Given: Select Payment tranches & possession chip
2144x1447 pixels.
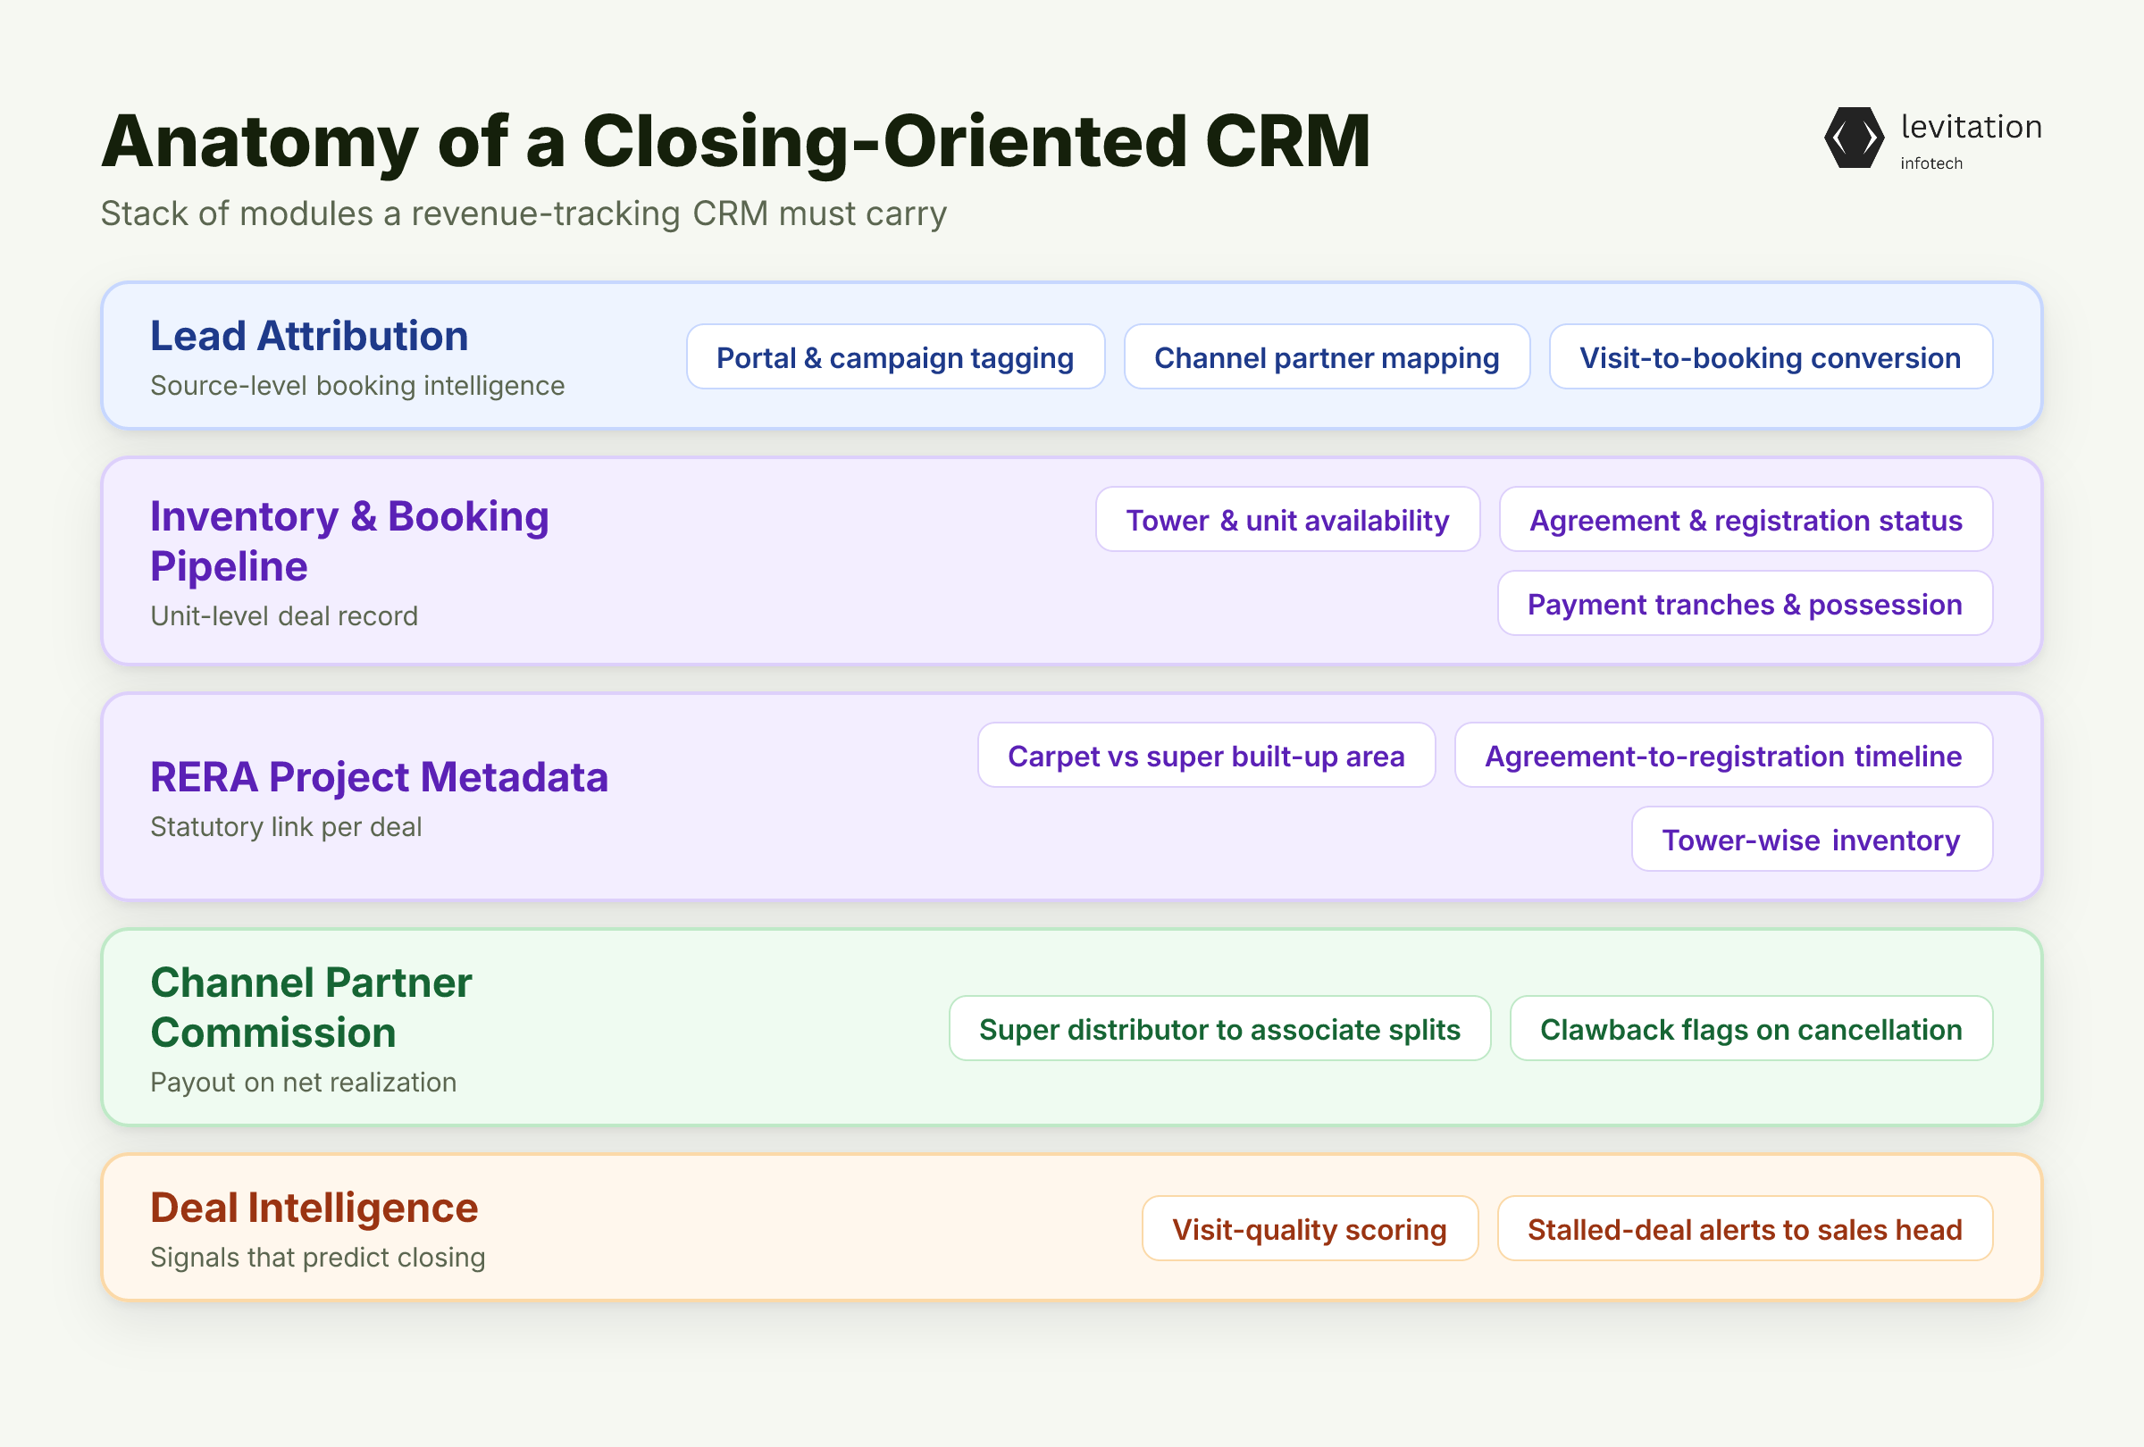Looking at the screenshot, I should 1745,603.
